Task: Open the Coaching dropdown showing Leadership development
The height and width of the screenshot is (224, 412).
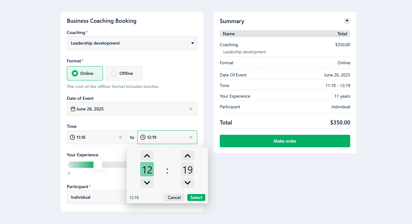Action: click(x=132, y=43)
